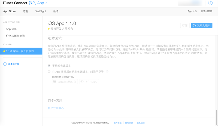Screen dimensions: 218x126
Task: Switch to the App Store tab
Action: (10, 11)
